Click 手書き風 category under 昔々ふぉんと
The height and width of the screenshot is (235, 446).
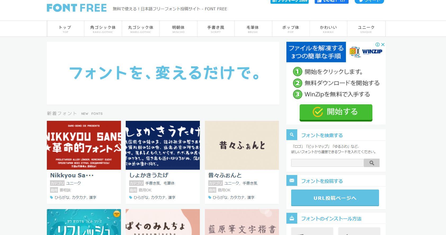click(x=250, y=183)
